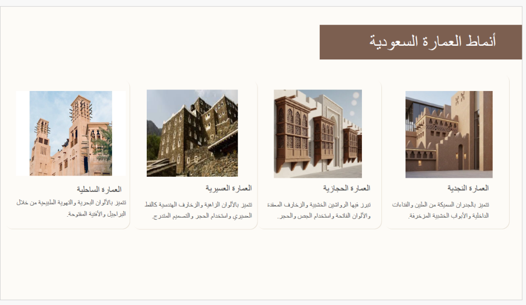
Task: Click the doorway in the Najdi building photo
Action: [x=461, y=157]
